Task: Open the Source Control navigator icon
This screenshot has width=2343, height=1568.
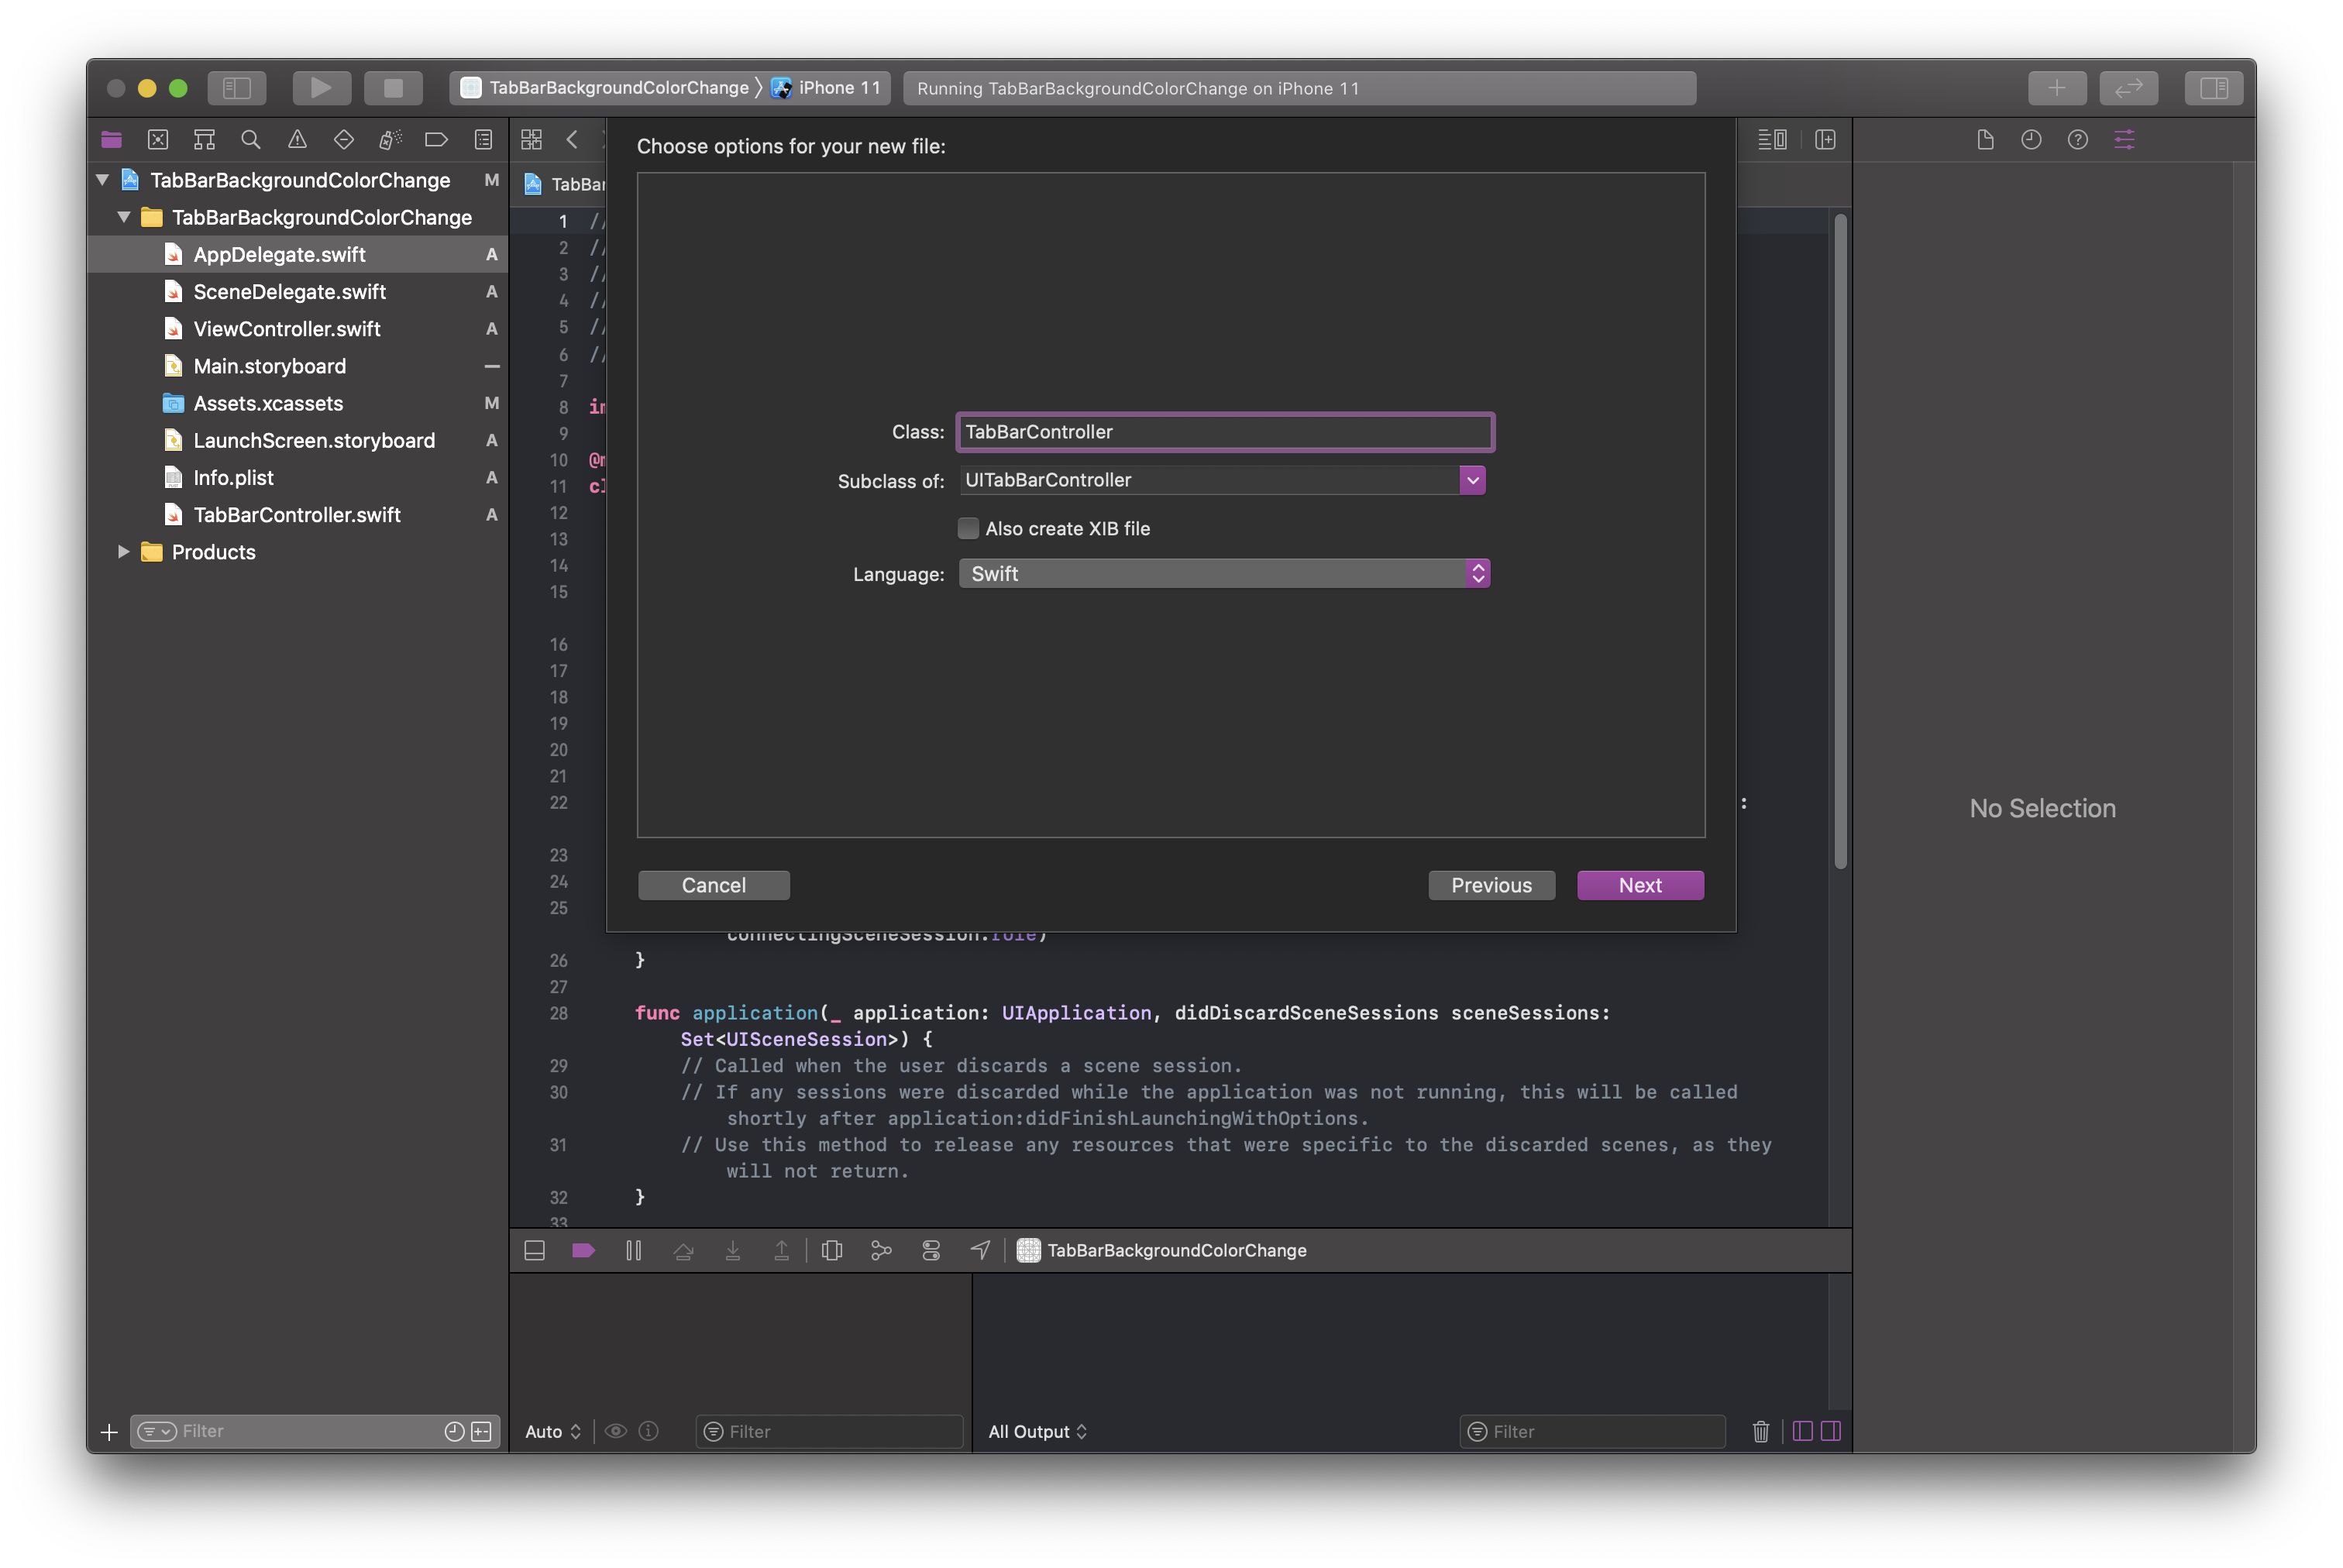Action: (x=158, y=140)
